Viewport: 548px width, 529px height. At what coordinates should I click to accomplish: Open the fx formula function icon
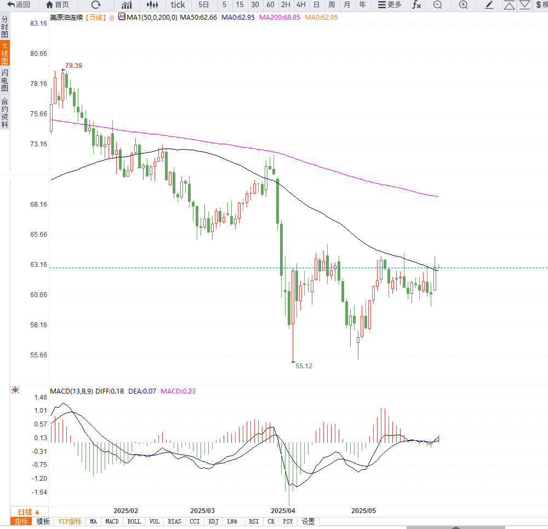416,5
